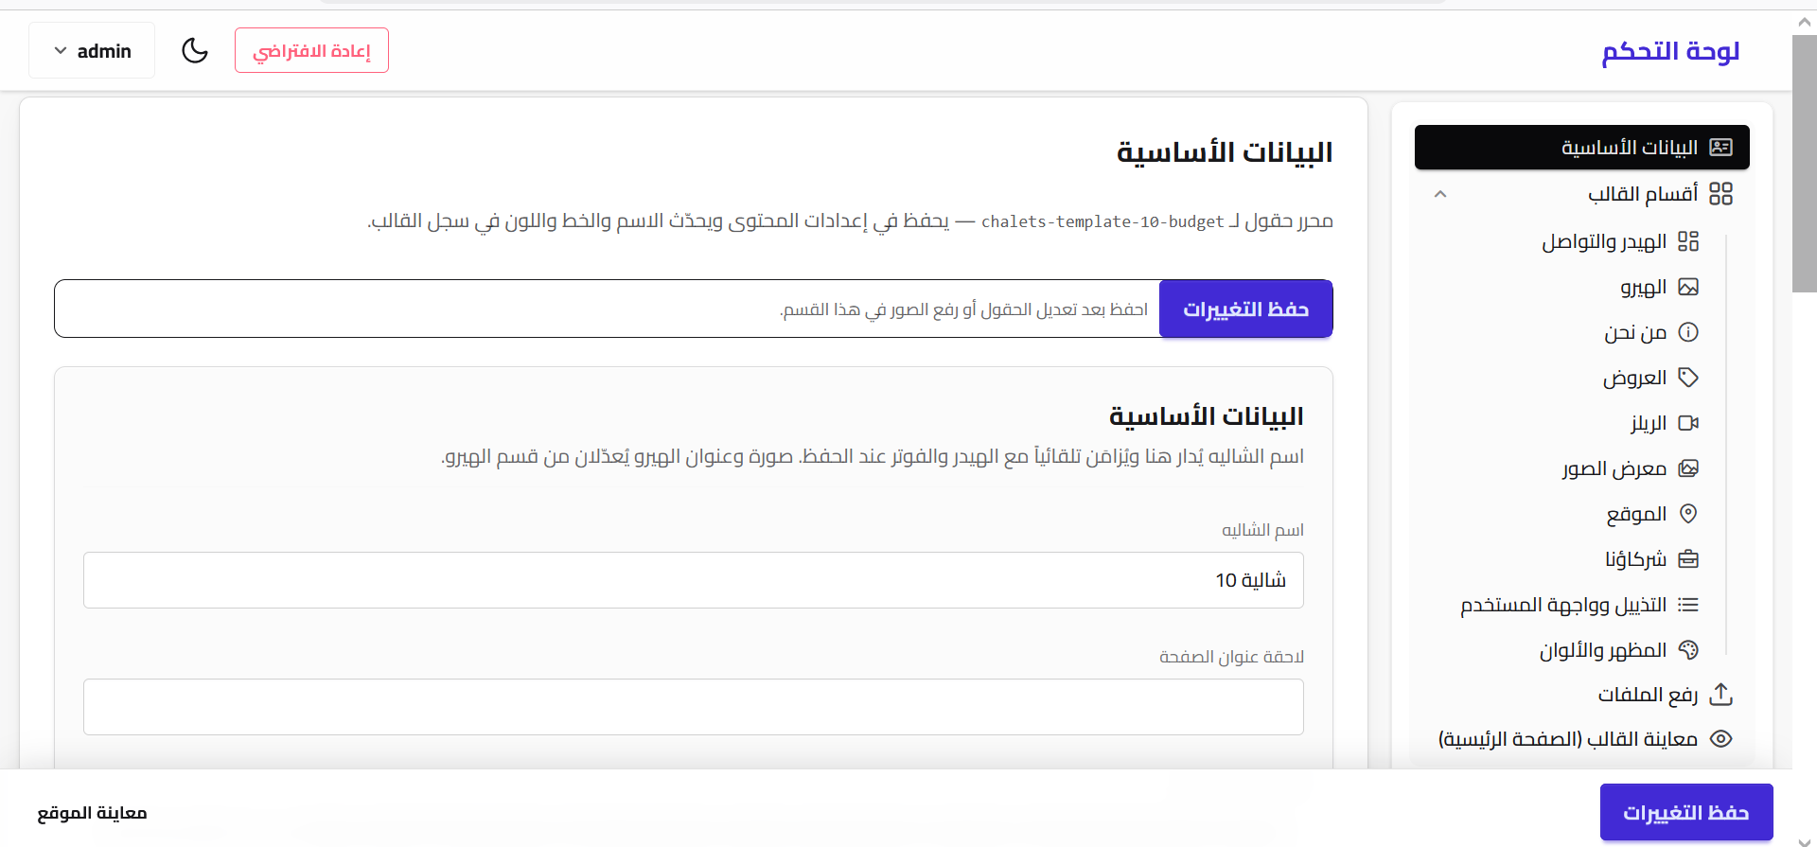Open the الريلز section
1817x847 pixels.
point(1649,423)
